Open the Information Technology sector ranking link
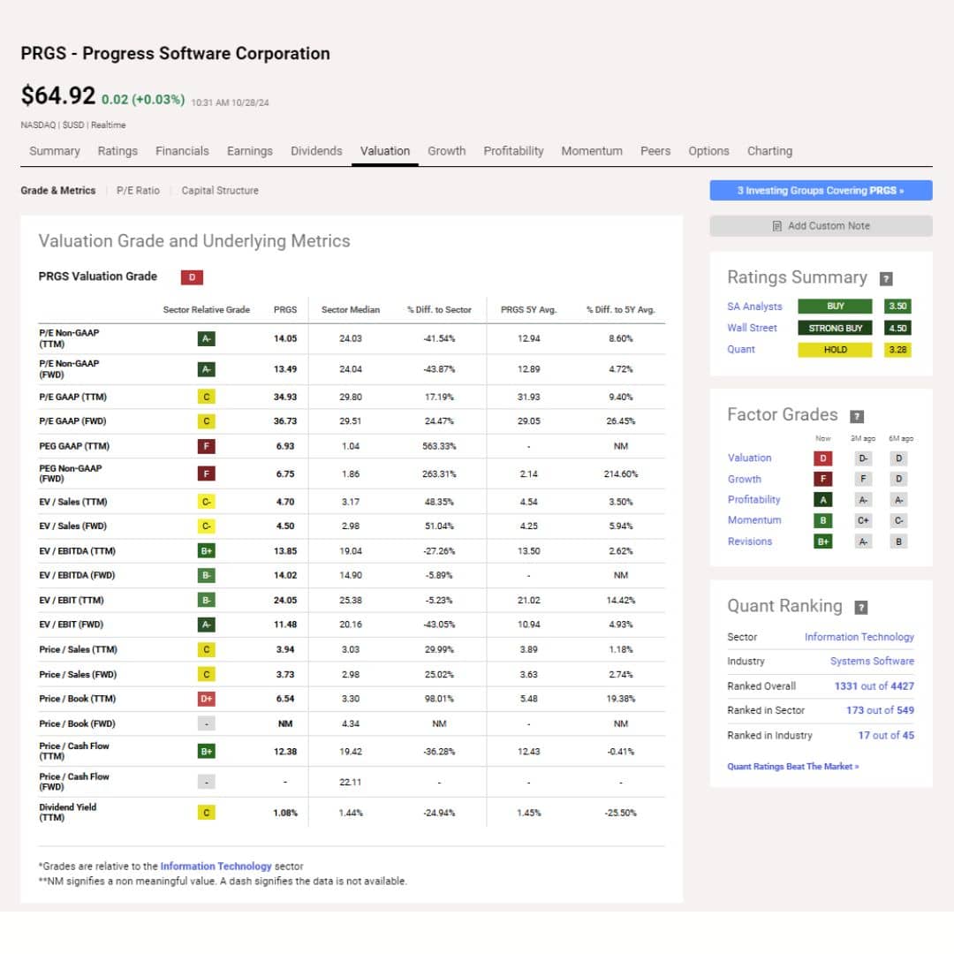This screenshot has width=954, height=954. click(859, 637)
